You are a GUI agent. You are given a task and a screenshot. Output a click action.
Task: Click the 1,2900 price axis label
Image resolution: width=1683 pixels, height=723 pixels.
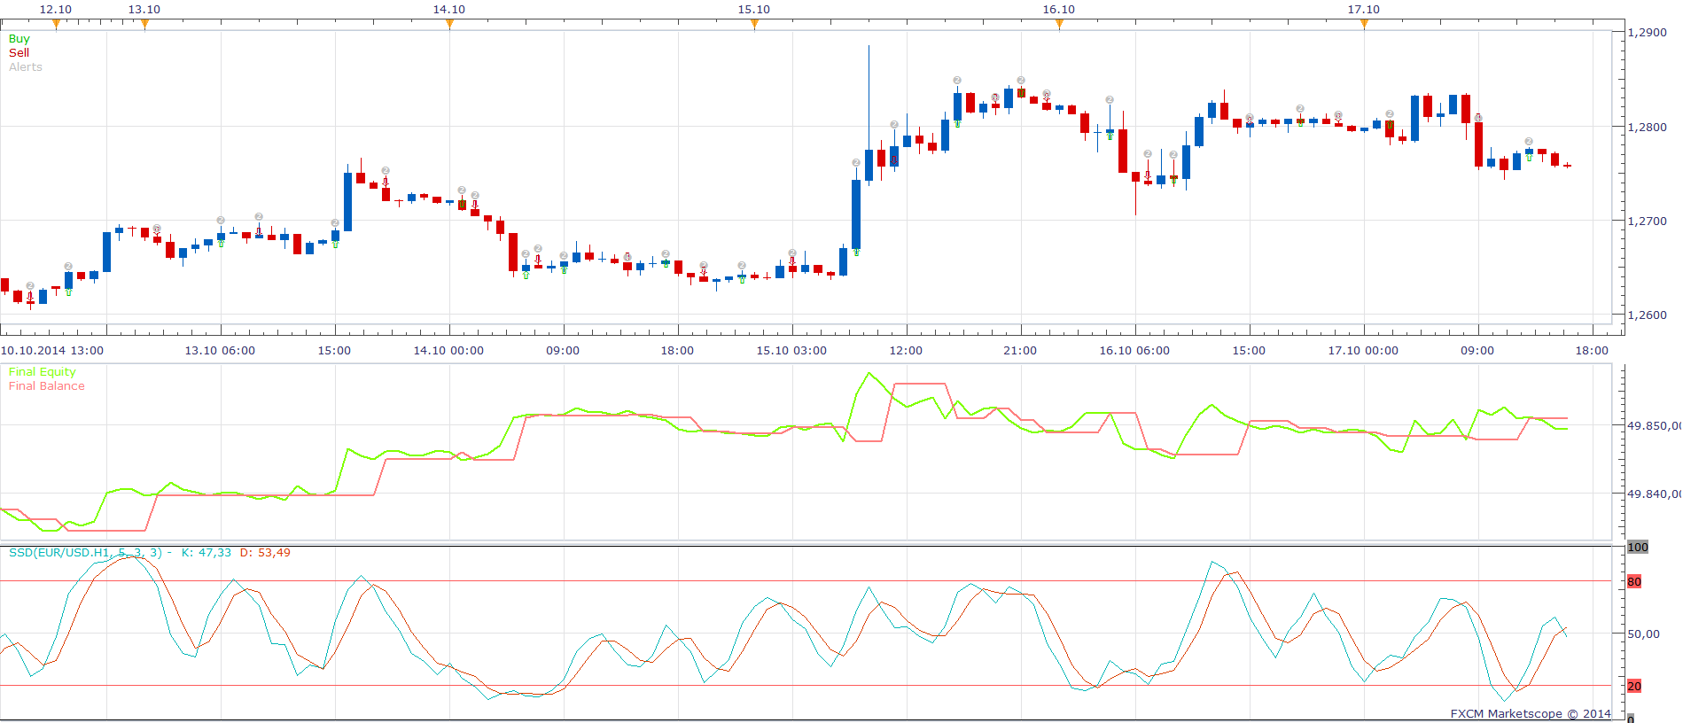coord(1648,33)
